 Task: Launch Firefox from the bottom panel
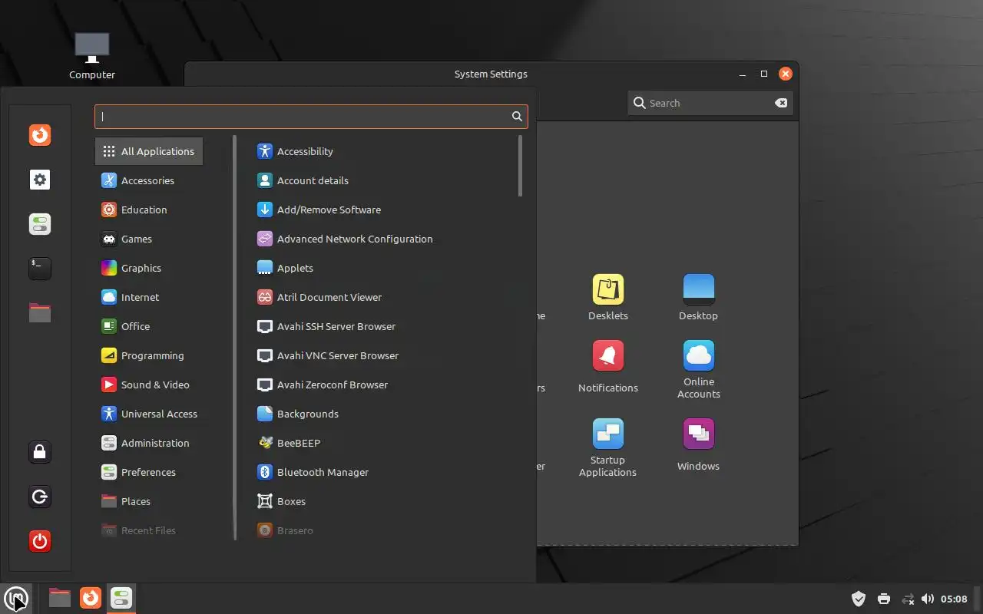[91, 598]
